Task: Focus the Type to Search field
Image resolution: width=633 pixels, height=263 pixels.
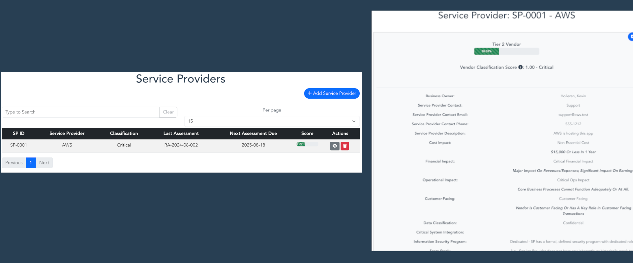Action: [81, 112]
